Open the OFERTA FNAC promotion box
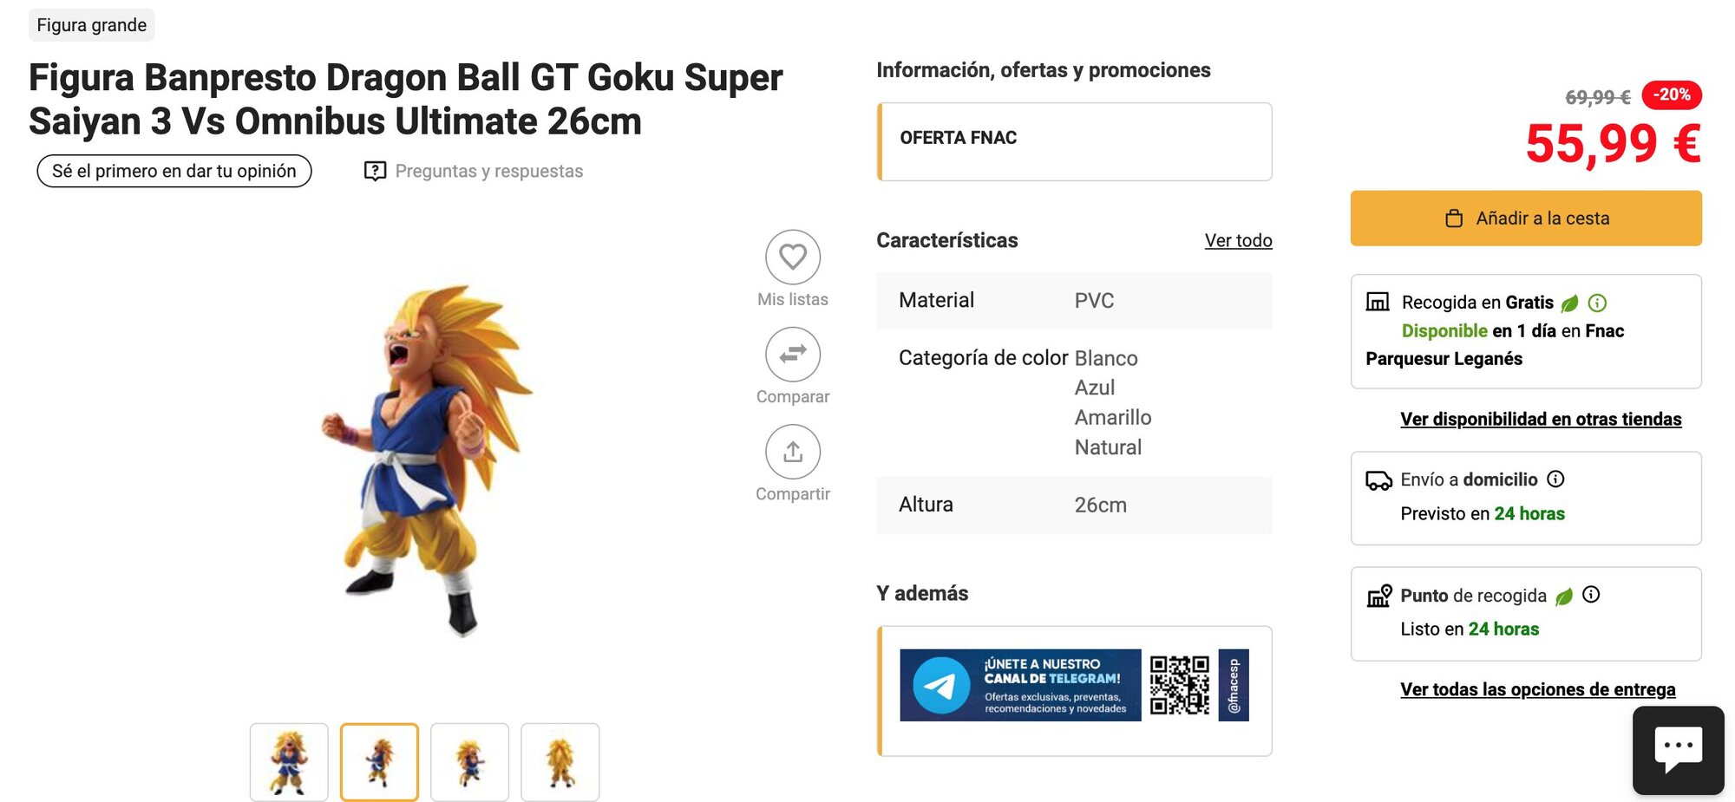1735x802 pixels. pos(1075,141)
